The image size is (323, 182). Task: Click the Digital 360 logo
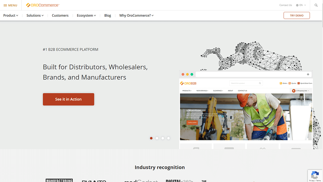[x=180, y=181]
